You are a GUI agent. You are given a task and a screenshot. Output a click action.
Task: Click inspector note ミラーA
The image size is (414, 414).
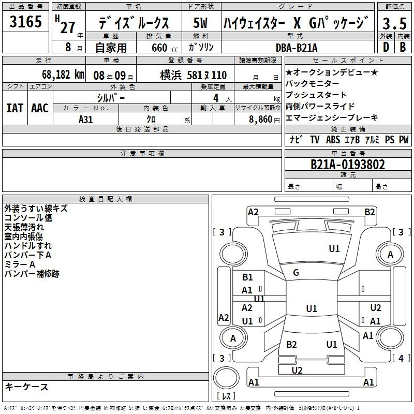20,264
